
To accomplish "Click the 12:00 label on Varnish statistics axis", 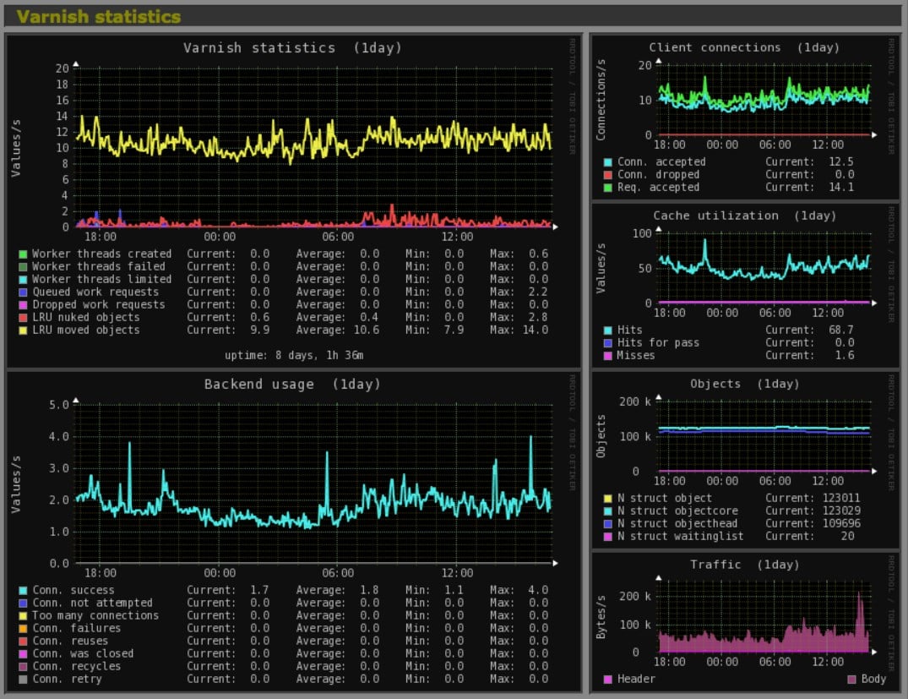I will click(x=457, y=237).
